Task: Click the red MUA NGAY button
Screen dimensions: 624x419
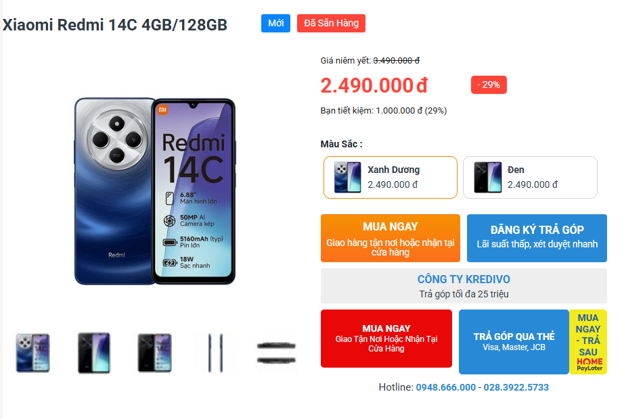Action: (386, 339)
